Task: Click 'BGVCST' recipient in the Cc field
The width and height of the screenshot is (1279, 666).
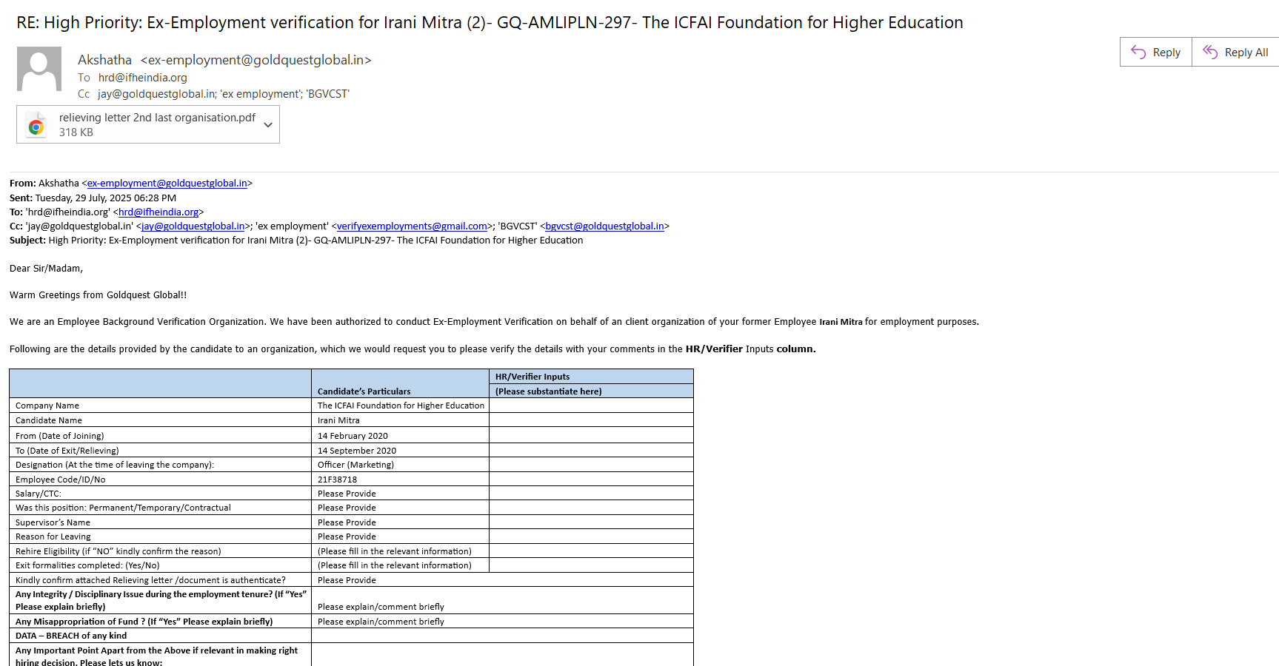Action: (328, 94)
